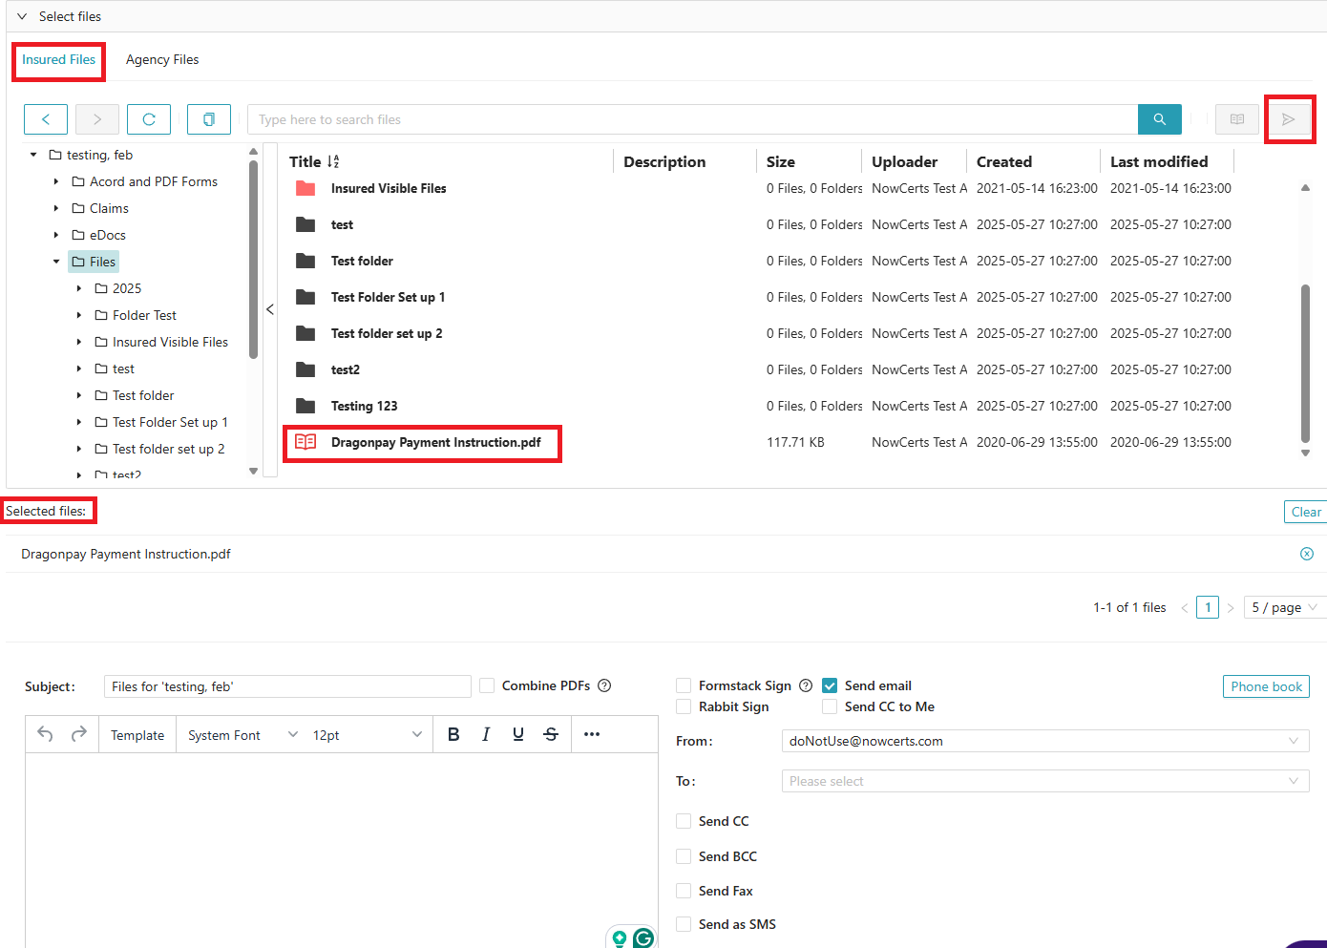Enable Send Fax checkbox
The image size is (1327, 948).
click(x=684, y=891)
